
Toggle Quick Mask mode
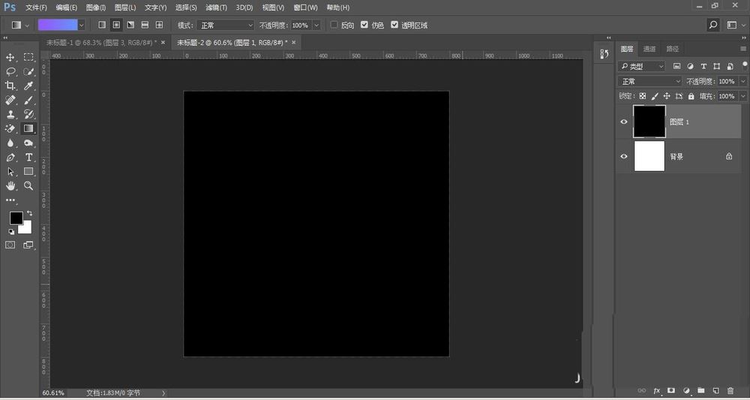10,245
